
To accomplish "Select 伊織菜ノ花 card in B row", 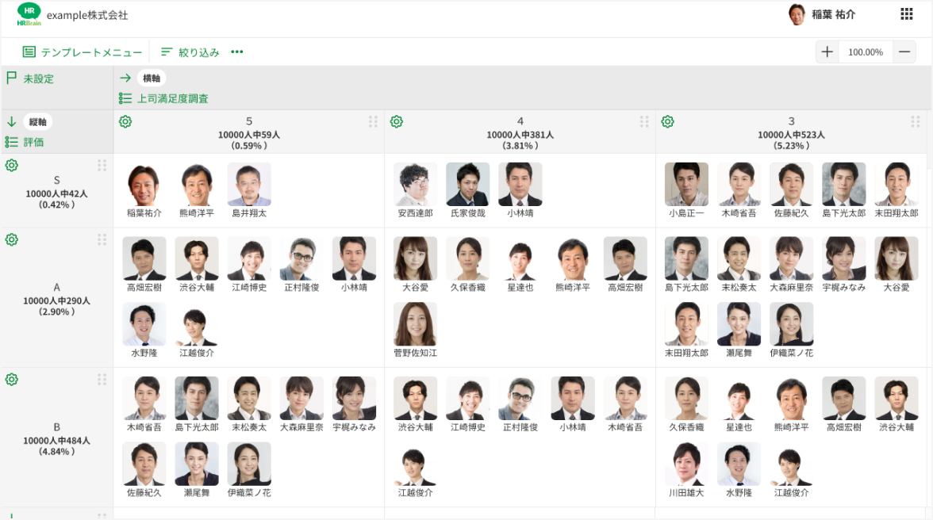I will click(249, 469).
